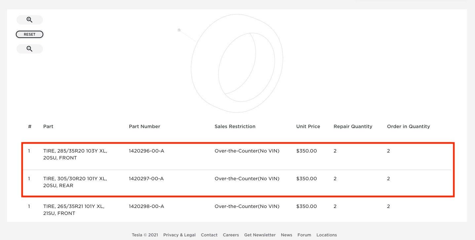Click the tire diagram illustration
This screenshot has width=475, height=240.
(237, 63)
